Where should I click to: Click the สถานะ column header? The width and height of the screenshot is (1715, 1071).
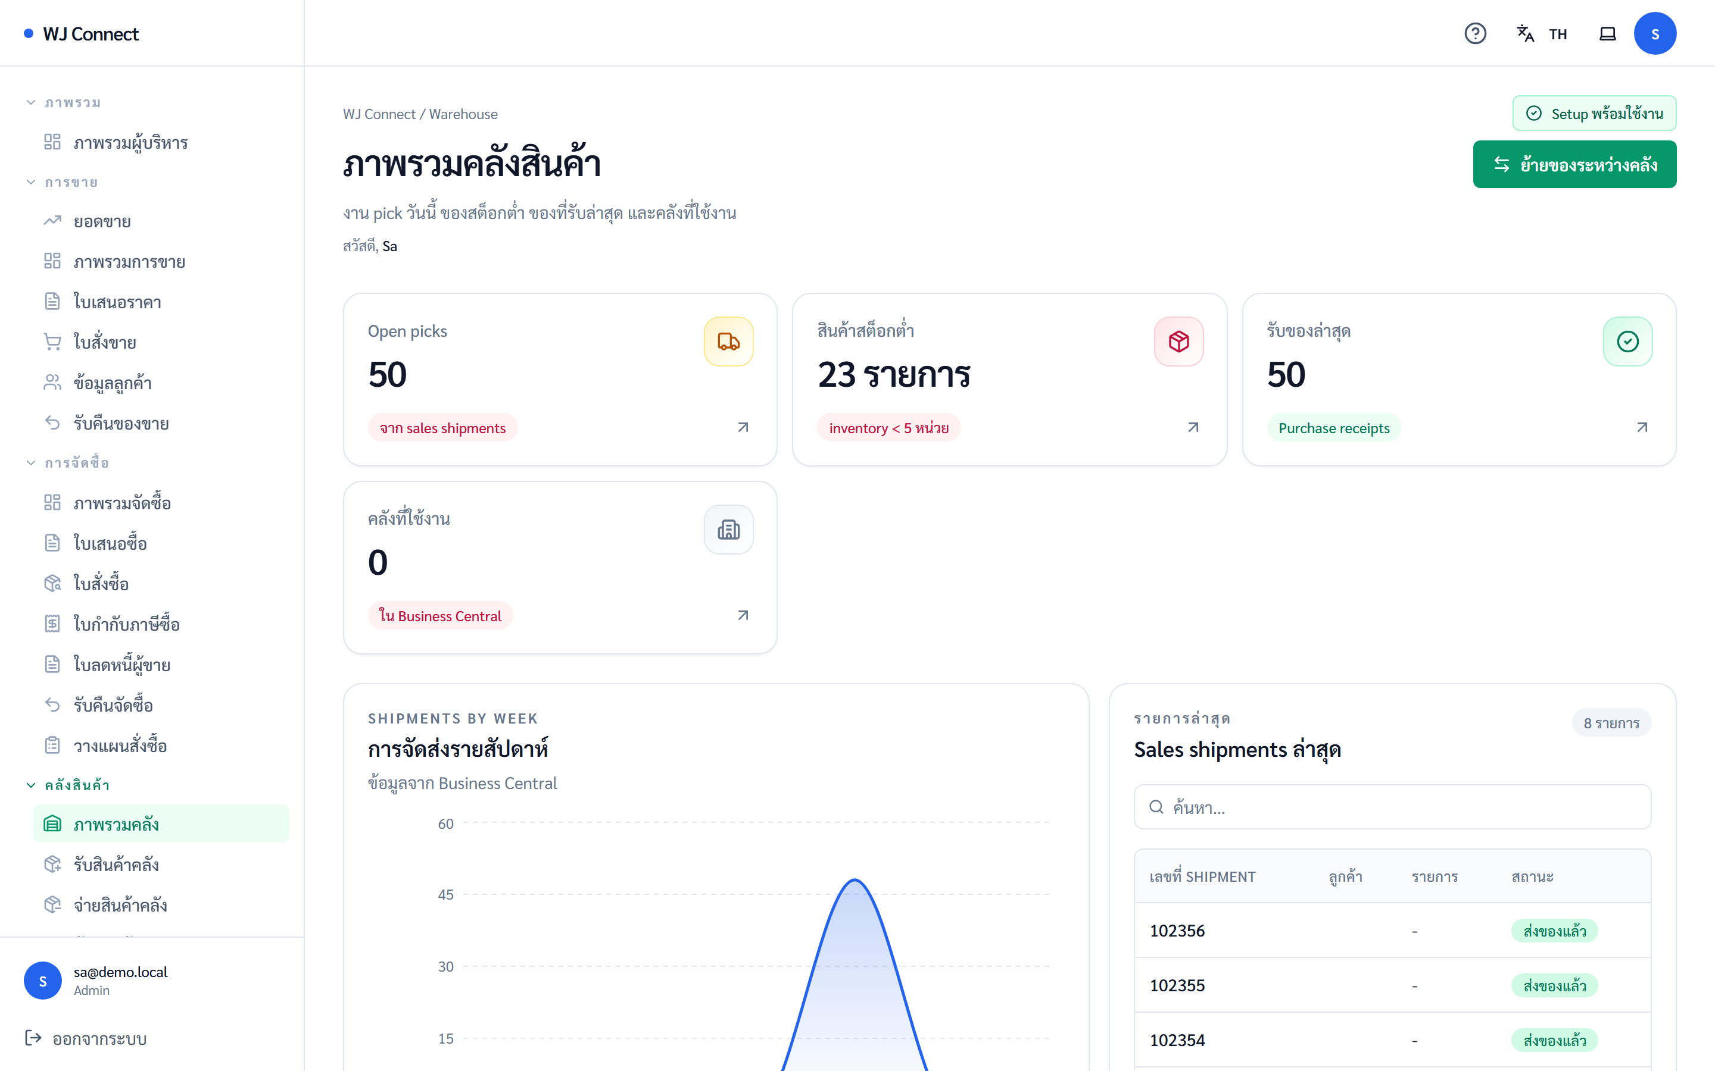point(1532,876)
